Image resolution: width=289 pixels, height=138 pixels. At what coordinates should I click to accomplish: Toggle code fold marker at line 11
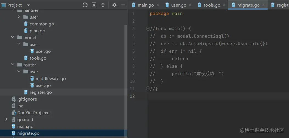click(x=148, y=89)
